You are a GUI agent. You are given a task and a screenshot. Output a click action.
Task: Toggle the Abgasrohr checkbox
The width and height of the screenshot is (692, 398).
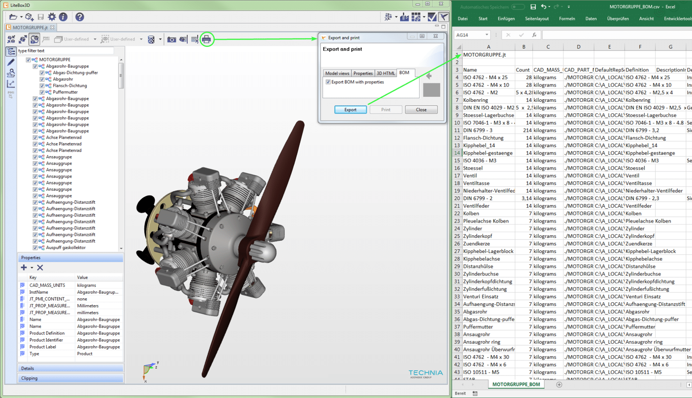click(x=42, y=79)
